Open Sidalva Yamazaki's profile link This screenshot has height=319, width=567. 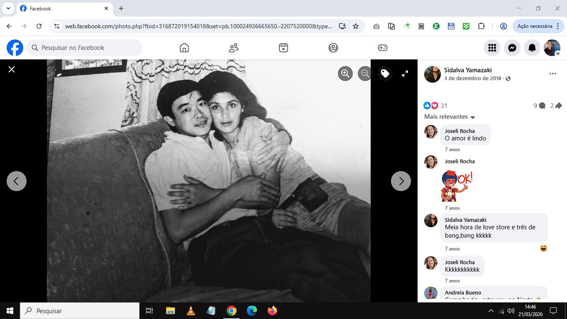467,70
